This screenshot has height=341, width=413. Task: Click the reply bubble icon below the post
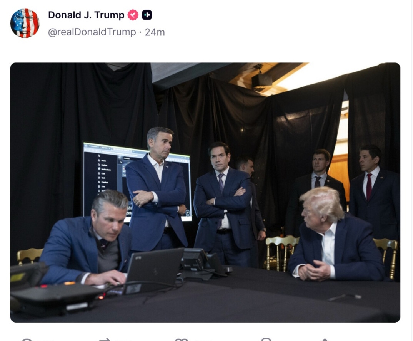coord(27,339)
